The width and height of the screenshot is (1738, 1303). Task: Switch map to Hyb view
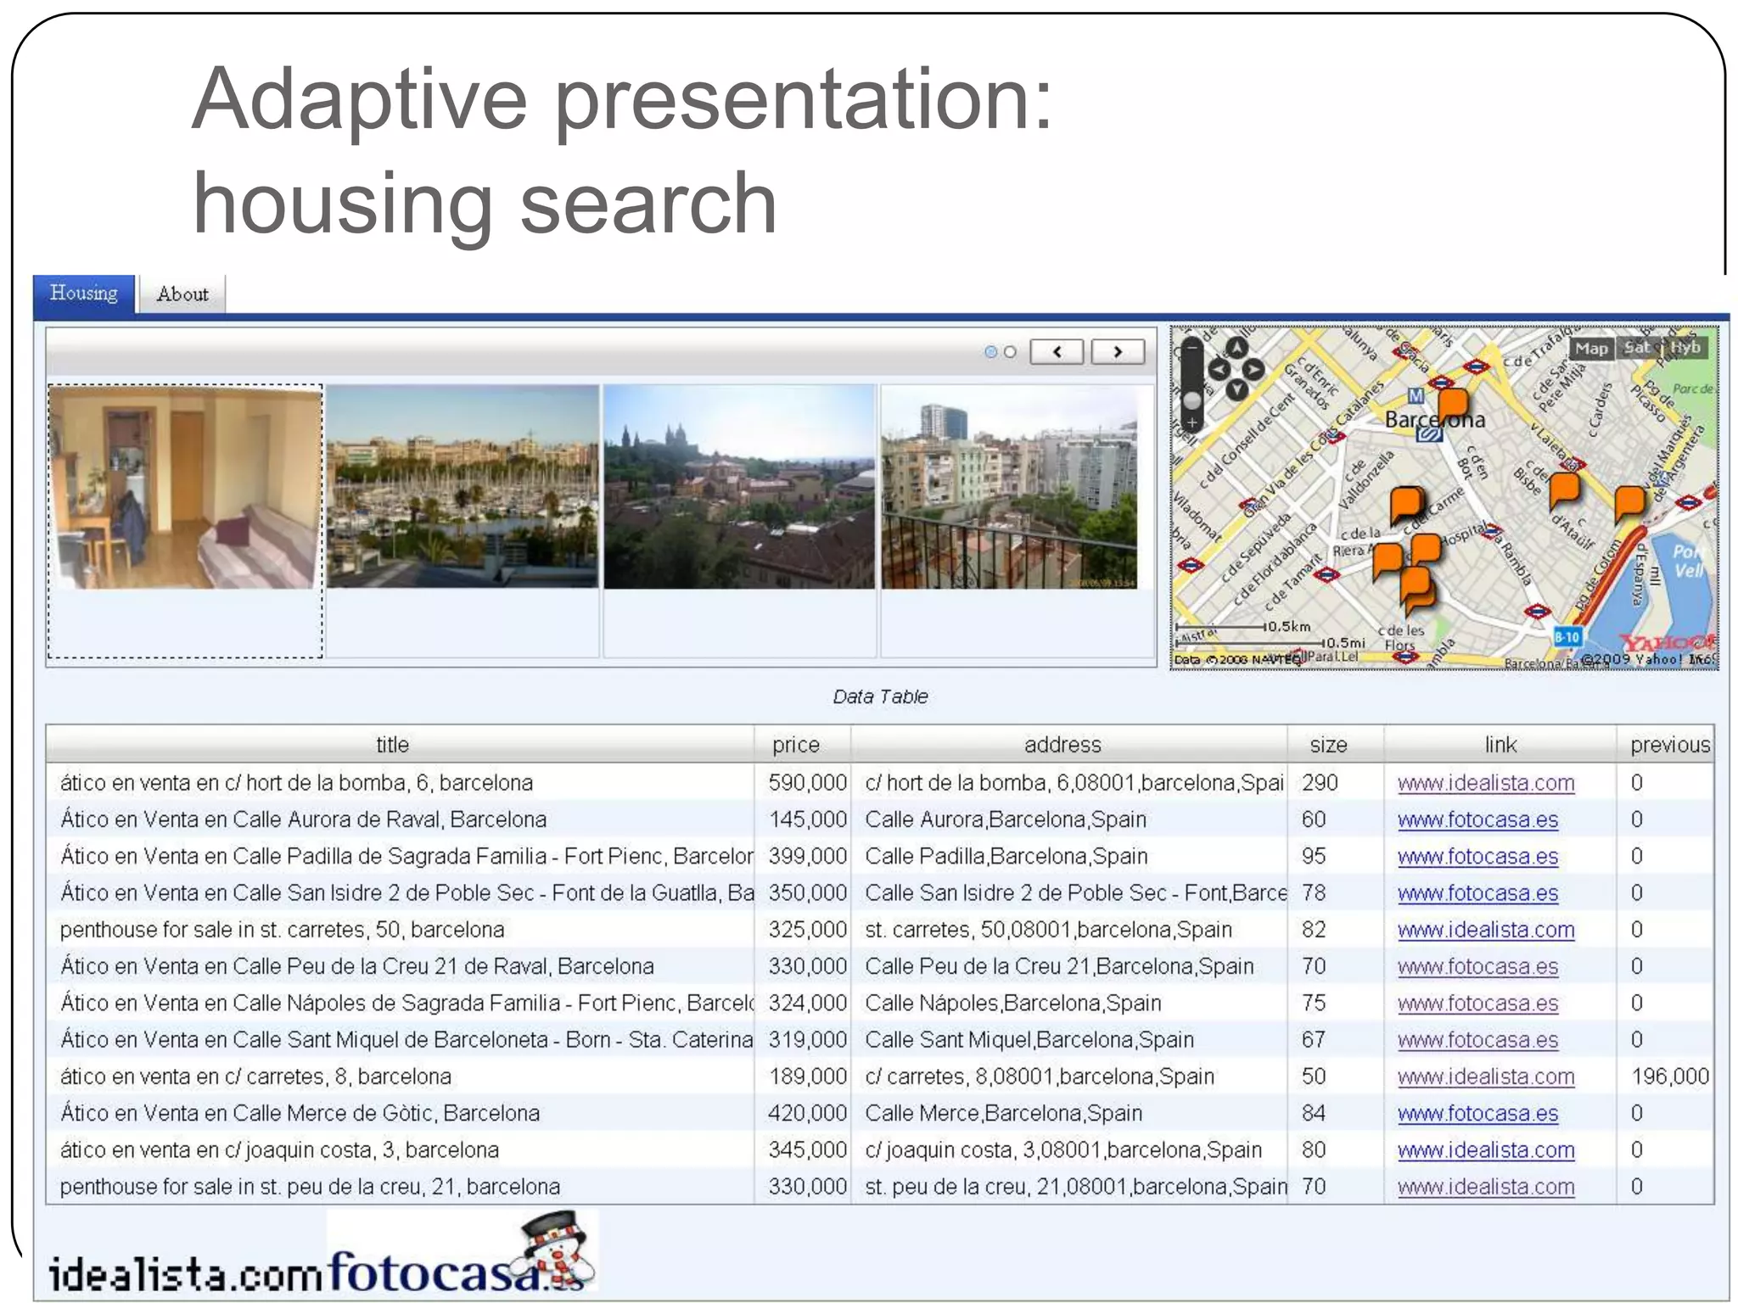click(x=1685, y=347)
